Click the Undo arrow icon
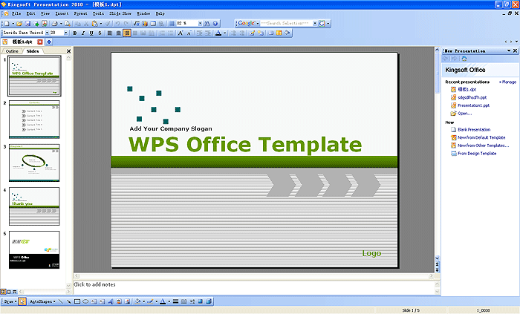This screenshot has height=314, width=520. [117, 24]
